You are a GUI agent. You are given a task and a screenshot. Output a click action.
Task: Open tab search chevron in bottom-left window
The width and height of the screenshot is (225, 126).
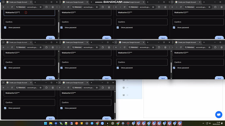[x=3, y=83]
